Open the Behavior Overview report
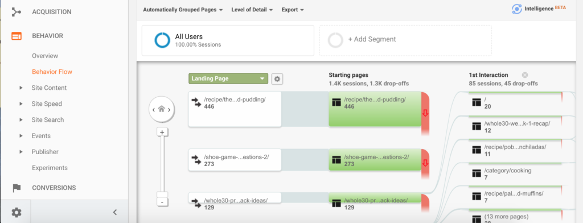The image size is (583, 223). 45,56
